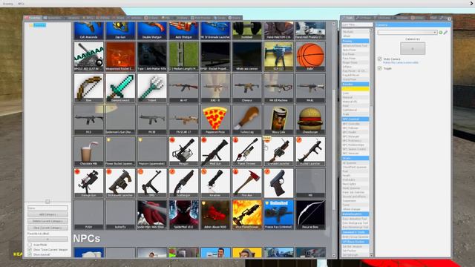Toggle the Static Camera checkbox

(379, 59)
